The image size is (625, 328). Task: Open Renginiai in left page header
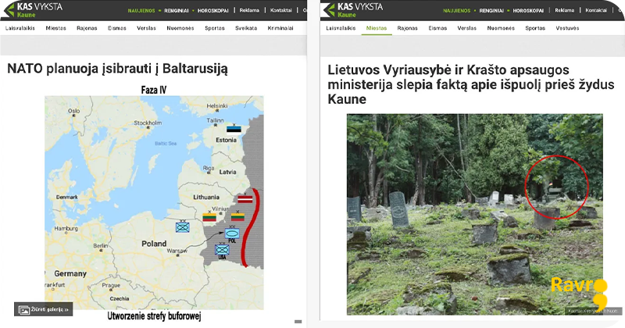pos(177,11)
